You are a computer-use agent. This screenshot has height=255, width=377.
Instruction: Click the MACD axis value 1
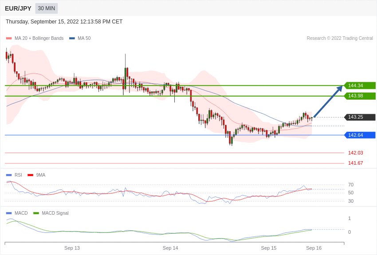pyautogui.click(x=350, y=218)
